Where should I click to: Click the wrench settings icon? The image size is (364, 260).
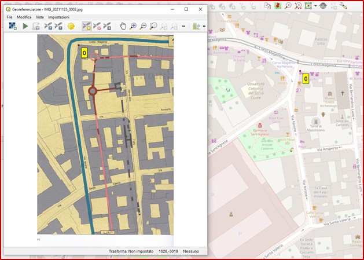click(x=343, y=5)
